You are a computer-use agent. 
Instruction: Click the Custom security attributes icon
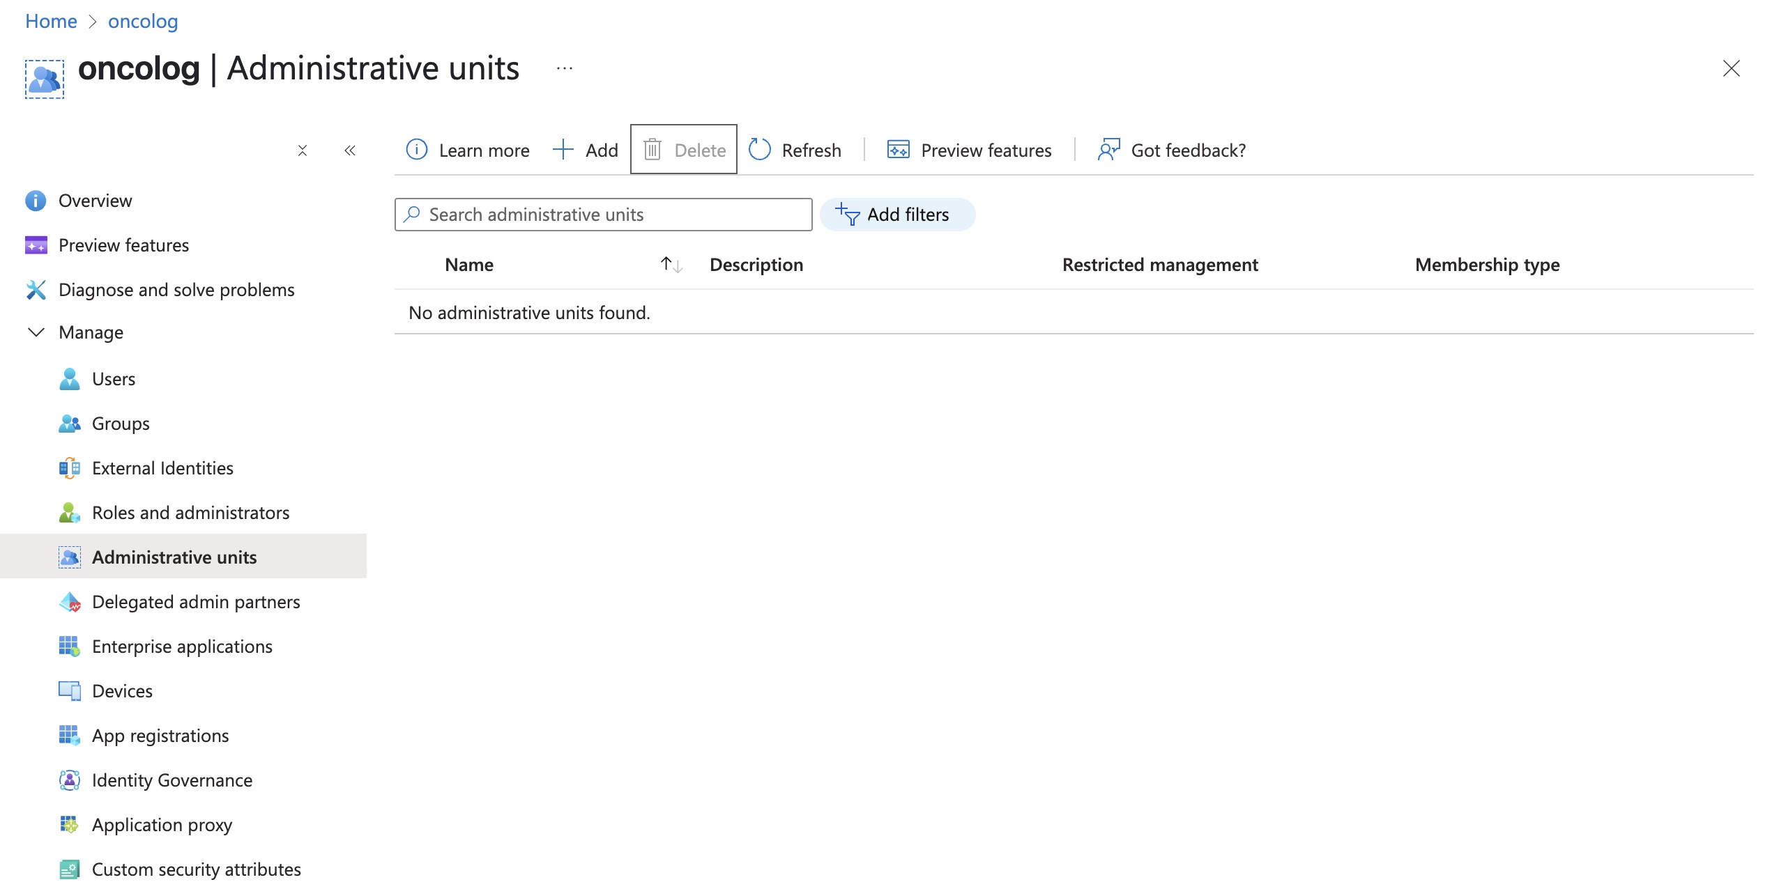click(x=69, y=869)
